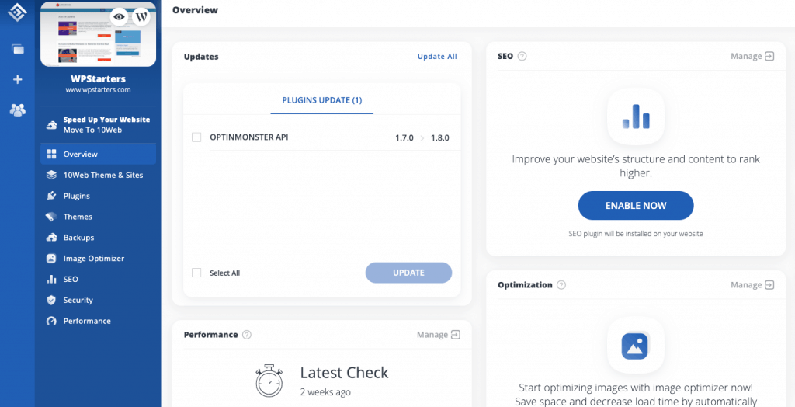
Task: Open the team members icon
Action: 18,110
